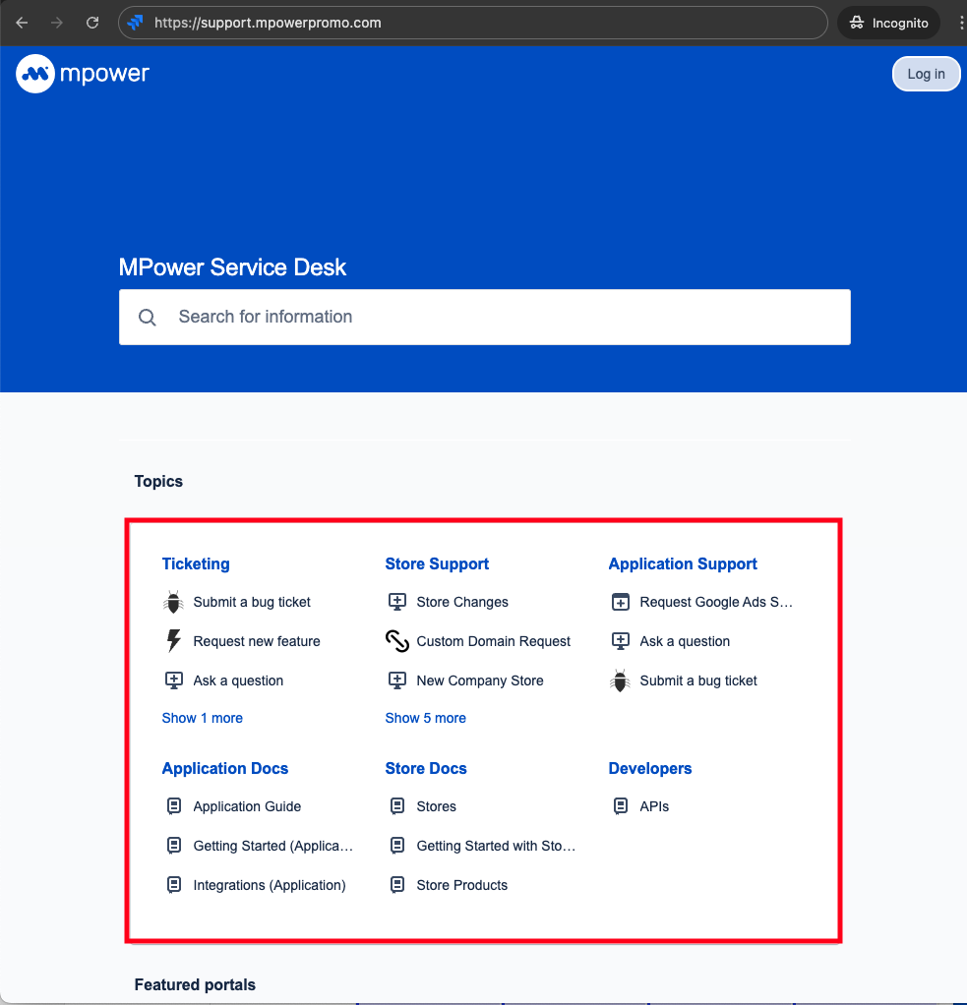This screenshot has height=1005, width=967.
Task: Open Submit a bug ticket under Ticketing
Action: (252, 602)
